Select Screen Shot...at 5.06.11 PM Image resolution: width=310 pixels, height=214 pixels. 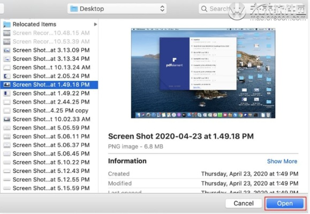point(49,136)
